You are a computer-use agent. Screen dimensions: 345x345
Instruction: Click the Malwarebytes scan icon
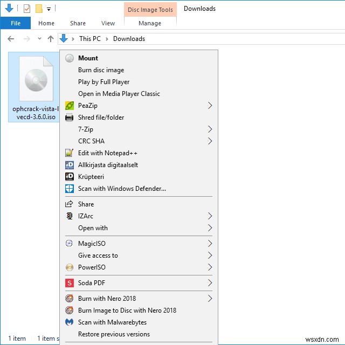[x=69, y=322]
